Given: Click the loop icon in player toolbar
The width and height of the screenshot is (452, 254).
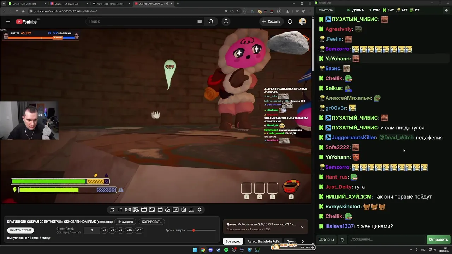Looking at the screenshot, I should coord(112,210).
